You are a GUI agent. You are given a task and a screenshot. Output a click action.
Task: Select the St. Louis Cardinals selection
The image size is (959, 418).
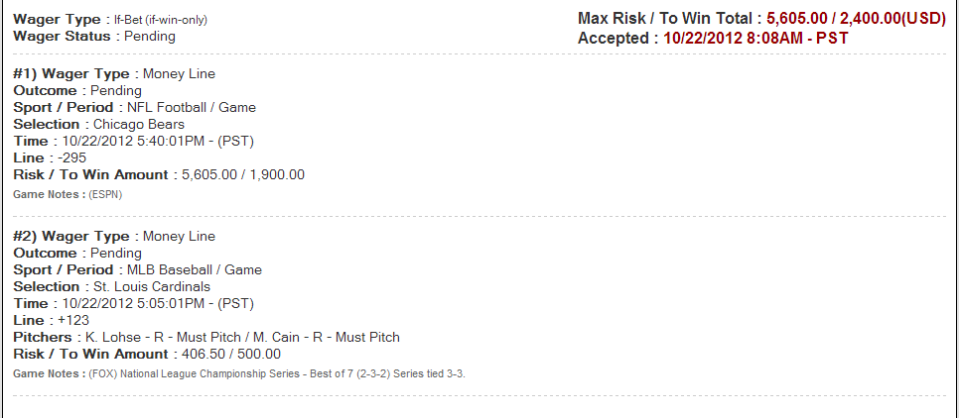pos(152,287)
